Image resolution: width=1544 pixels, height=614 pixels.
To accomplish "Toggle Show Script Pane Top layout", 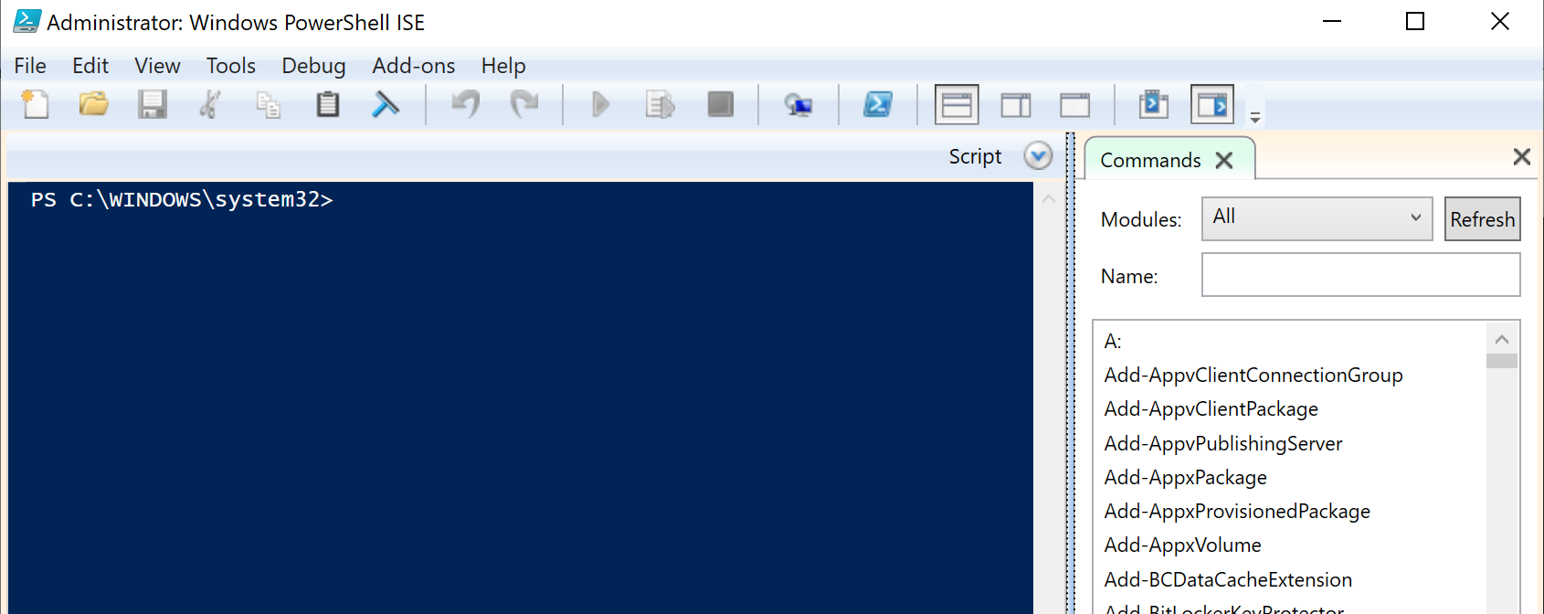I will (957, 105).
